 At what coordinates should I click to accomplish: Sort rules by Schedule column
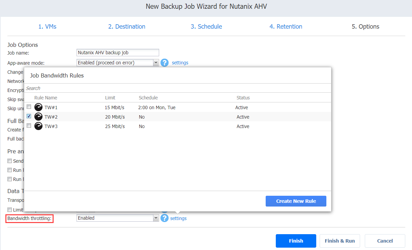tap(148, 98)
